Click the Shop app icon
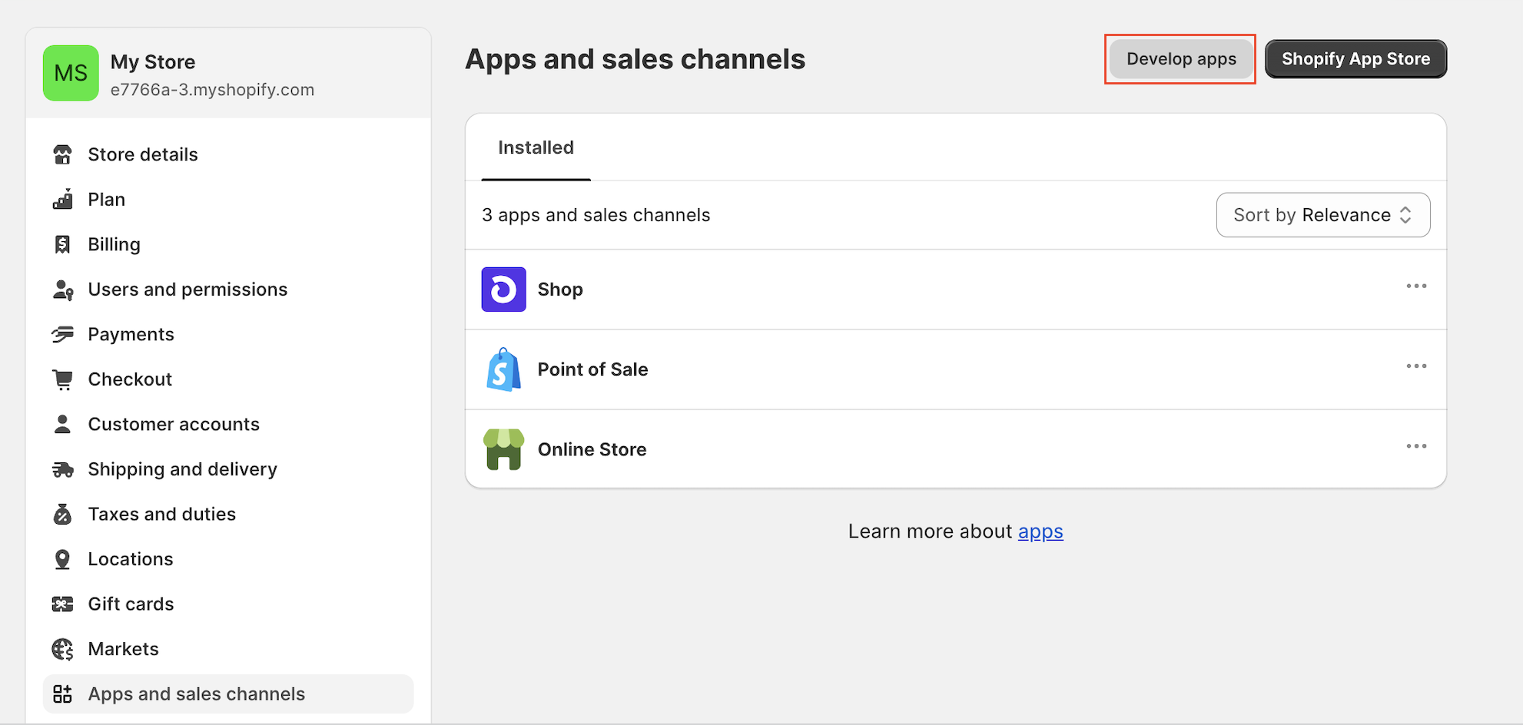Viewport: 1523px width, 725px height. 503,290
